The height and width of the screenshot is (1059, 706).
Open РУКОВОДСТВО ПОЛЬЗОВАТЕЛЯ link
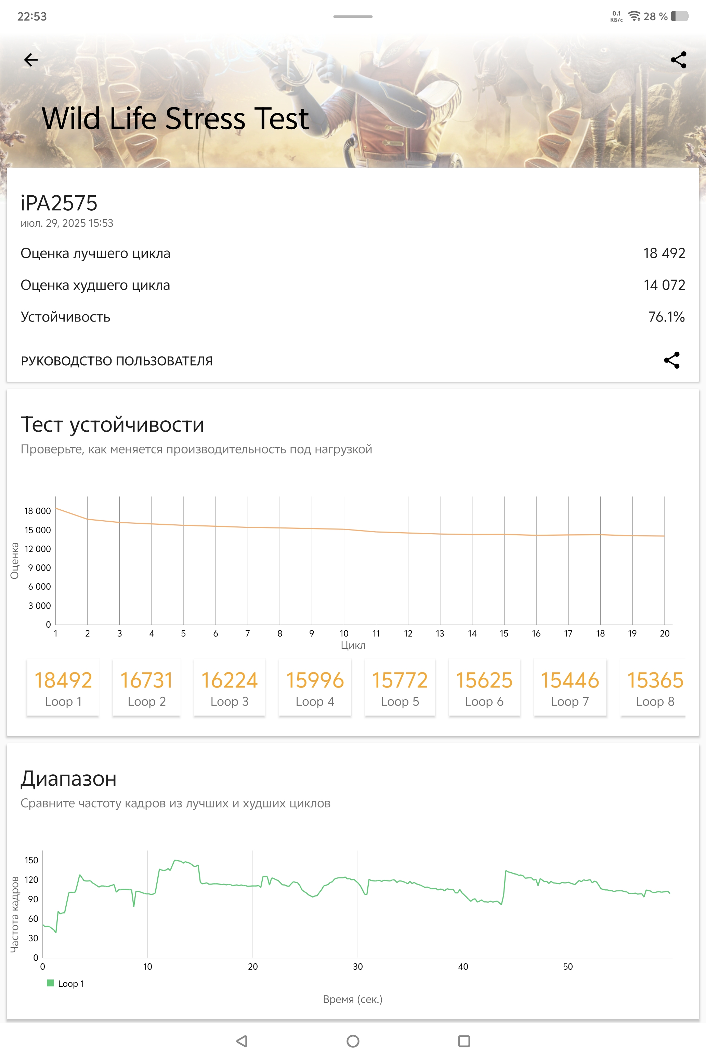(x=117, y=361)
